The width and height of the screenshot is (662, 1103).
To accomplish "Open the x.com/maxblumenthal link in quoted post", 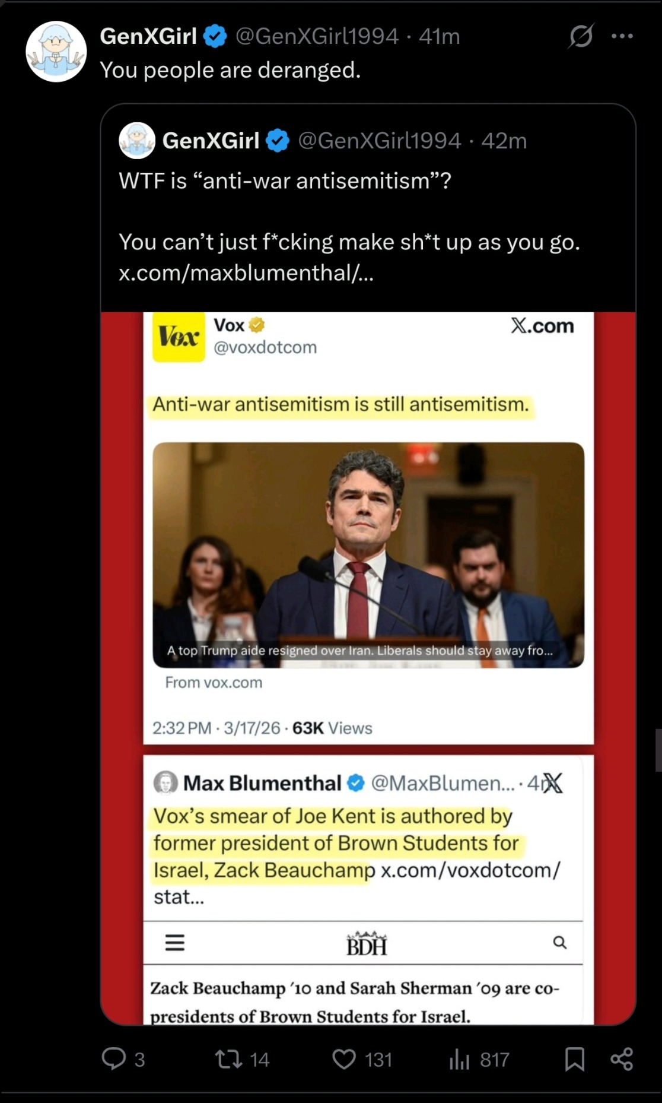I will (x=246, y=272).
